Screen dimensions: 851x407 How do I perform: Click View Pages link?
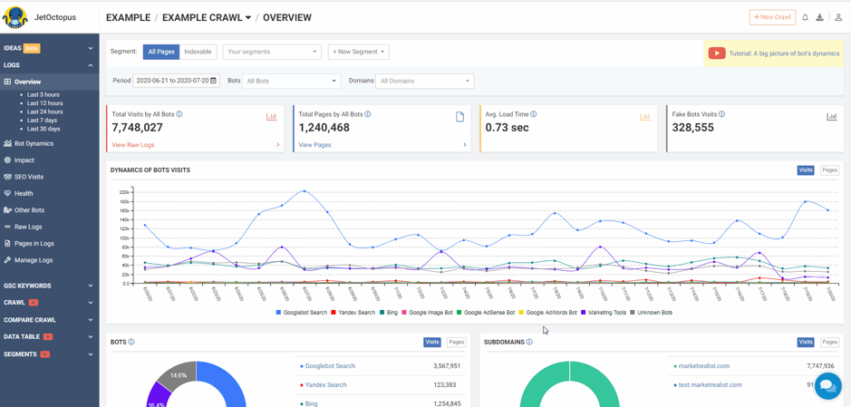[x=314, y=145]
